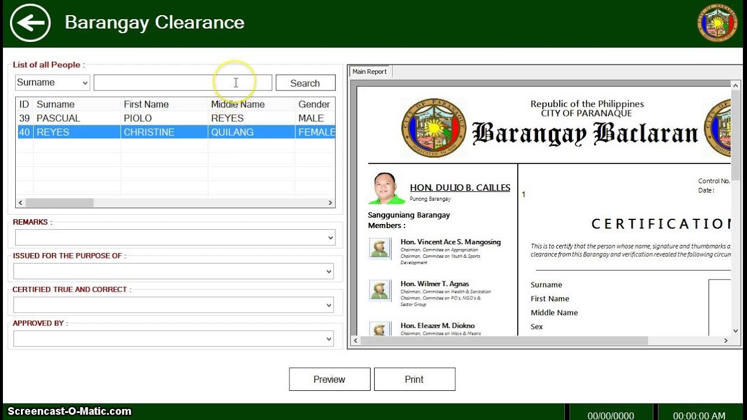
Task: Click the Print button
Action: click(x=414, y=379)
